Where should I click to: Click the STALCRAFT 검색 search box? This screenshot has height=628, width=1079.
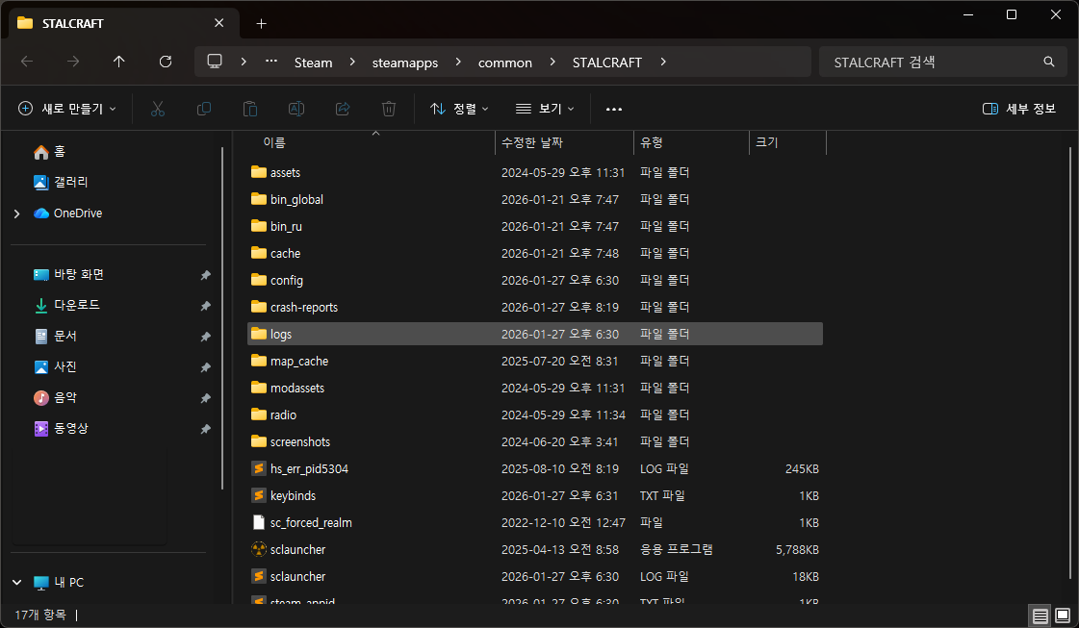(x=932, y=63)
